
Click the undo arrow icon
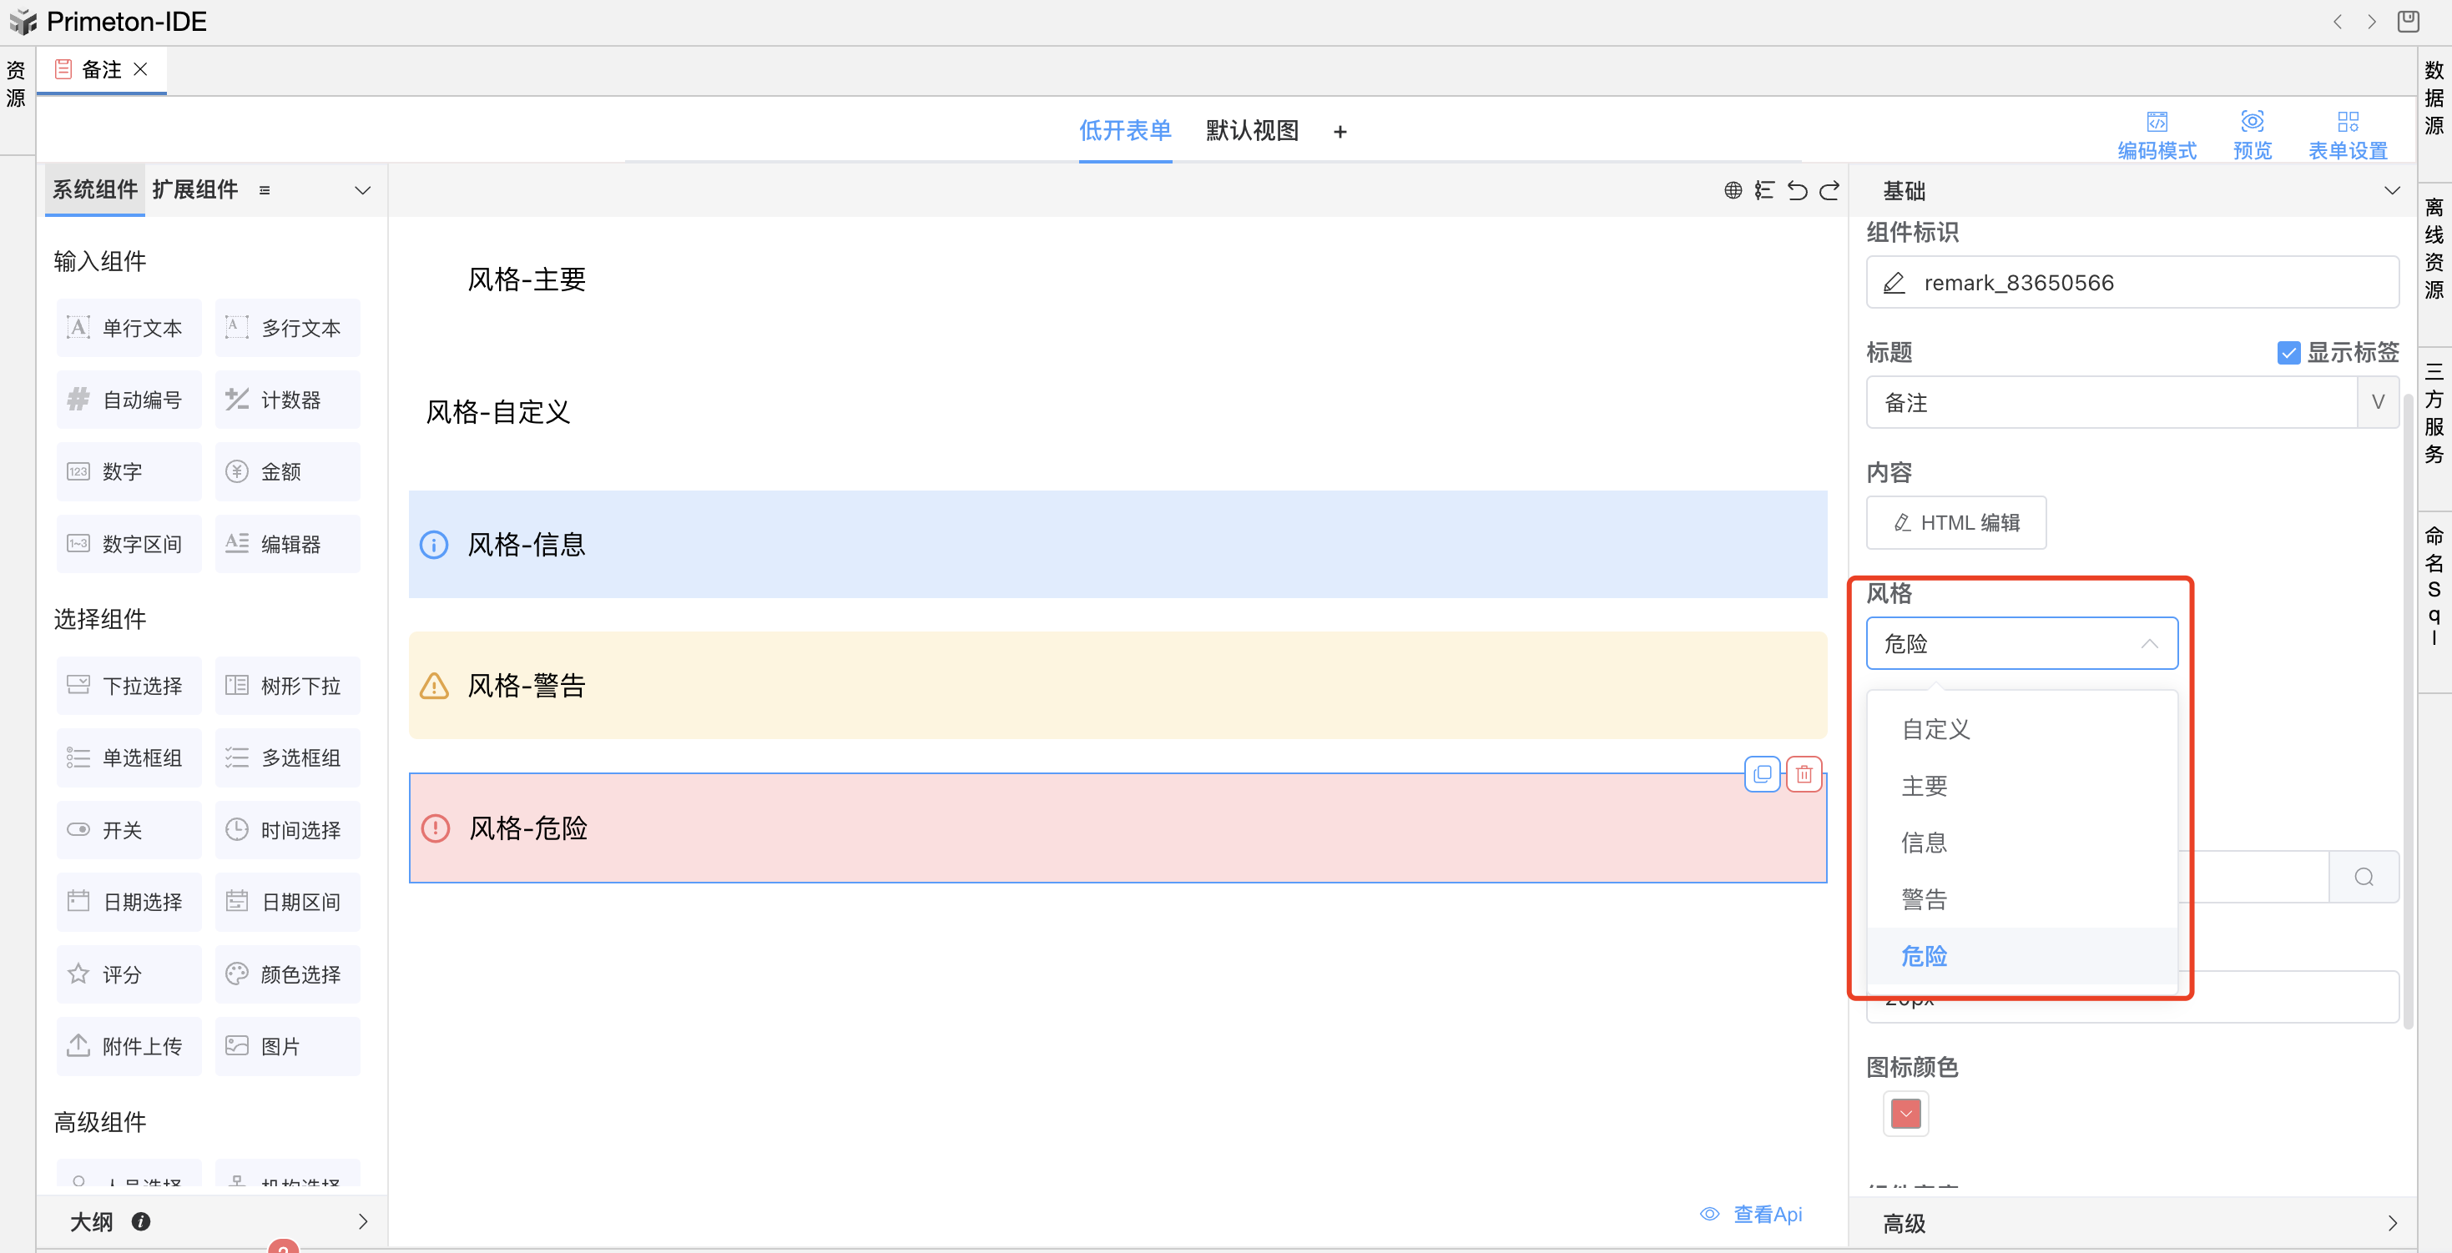(x=1796, y=190)
